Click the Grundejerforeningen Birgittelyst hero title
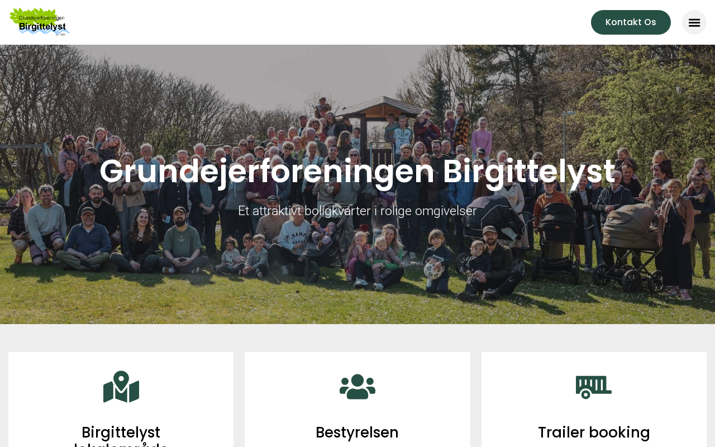Viewport: 715px width, 447px height. pyautogui.click(x=357, y=171)
